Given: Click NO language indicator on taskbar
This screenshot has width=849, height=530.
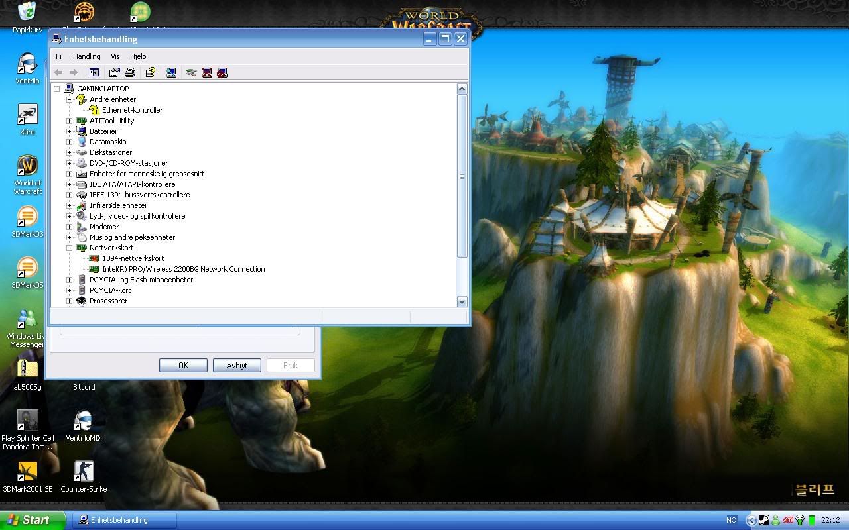Looking at the screenshot, I should 732,520.
